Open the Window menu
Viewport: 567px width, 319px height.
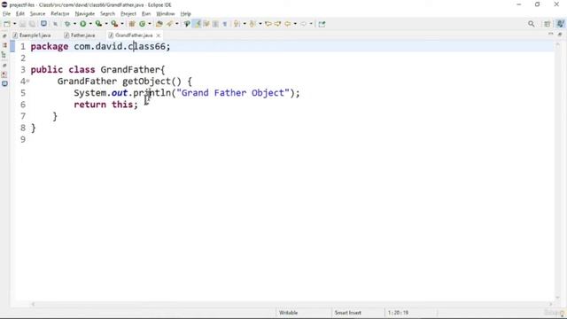click(x=166, y=14)
